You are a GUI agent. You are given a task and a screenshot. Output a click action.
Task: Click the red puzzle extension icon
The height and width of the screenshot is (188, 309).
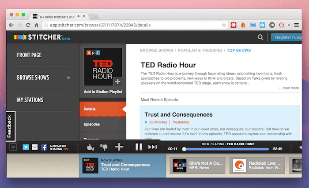pyautogui.click(x=234, y=25)
